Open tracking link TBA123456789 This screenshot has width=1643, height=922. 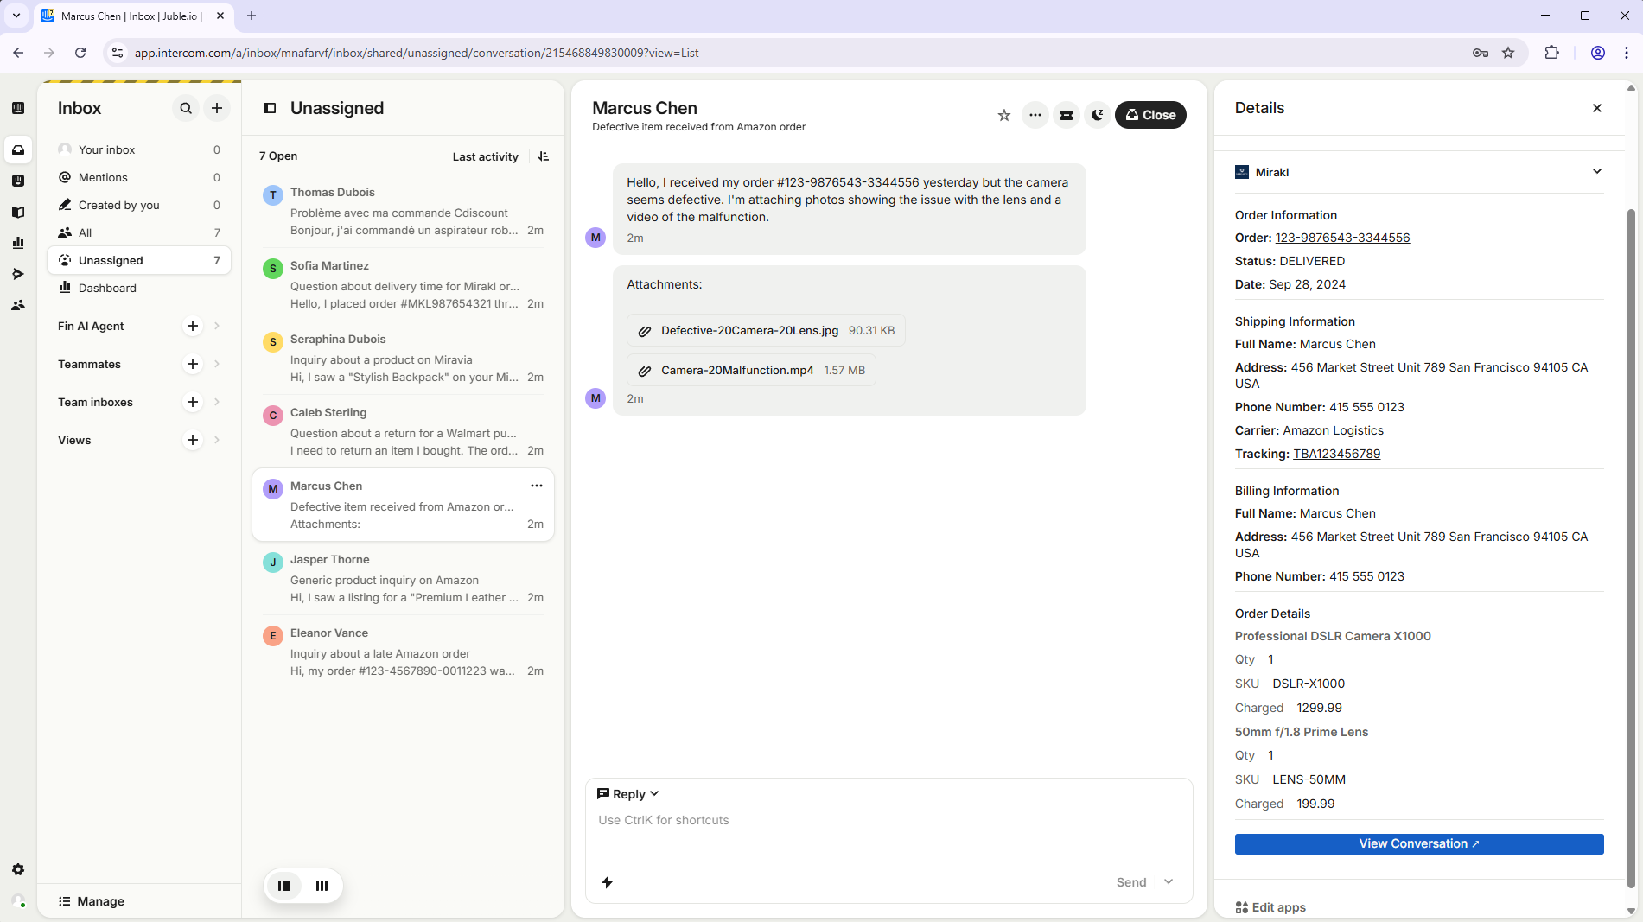pos(1336,454)
